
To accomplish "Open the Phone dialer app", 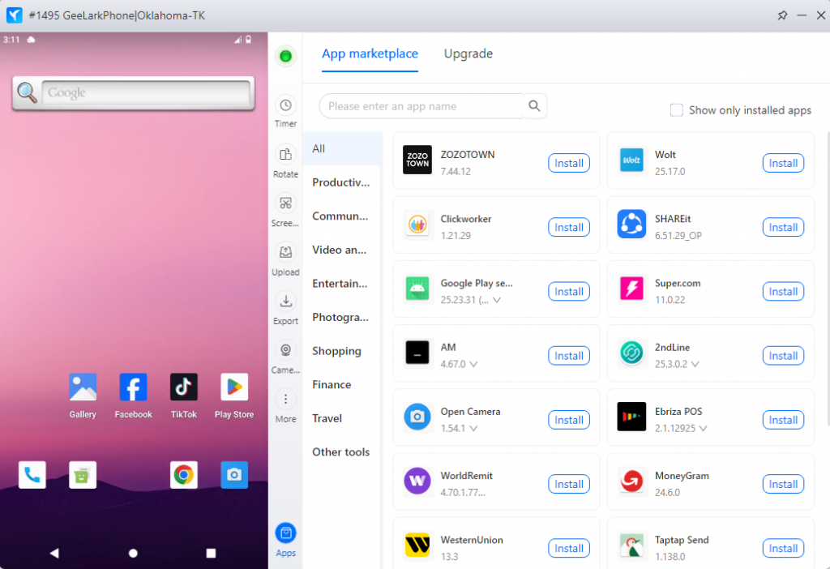I will 32,475.
